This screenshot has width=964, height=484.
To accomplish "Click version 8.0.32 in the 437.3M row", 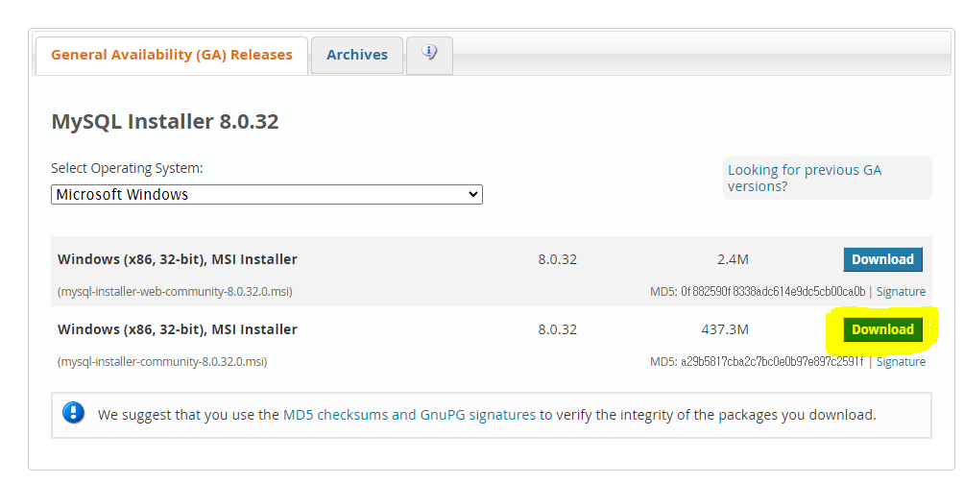I will coord(558,329).
